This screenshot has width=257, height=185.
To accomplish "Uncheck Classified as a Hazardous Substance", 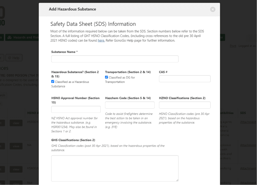I will [53, 82].
